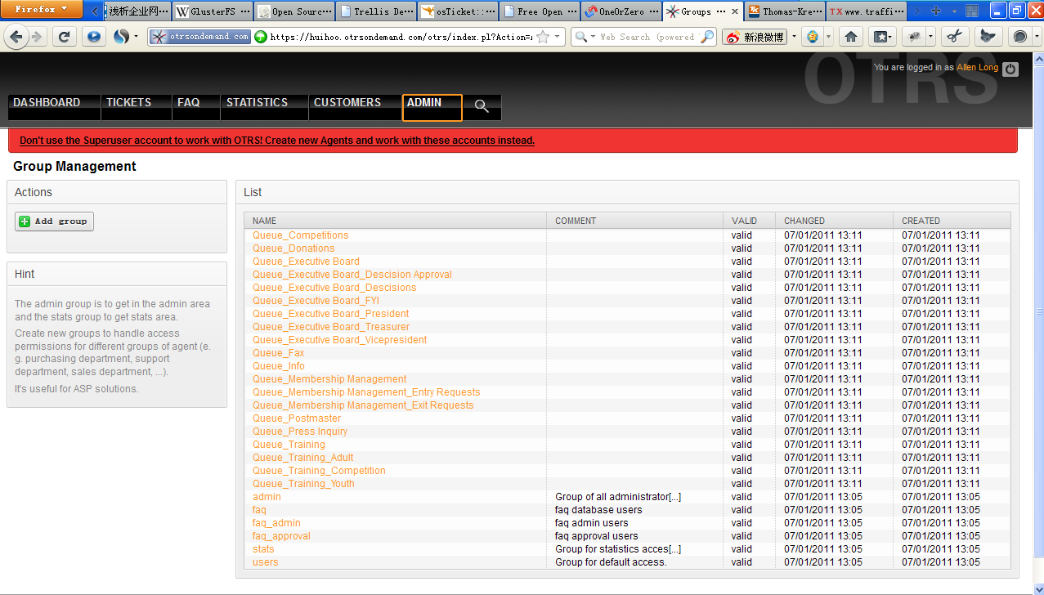Click the browser home icon
This screenshot has width=1044, height=595.
[851, 37]
